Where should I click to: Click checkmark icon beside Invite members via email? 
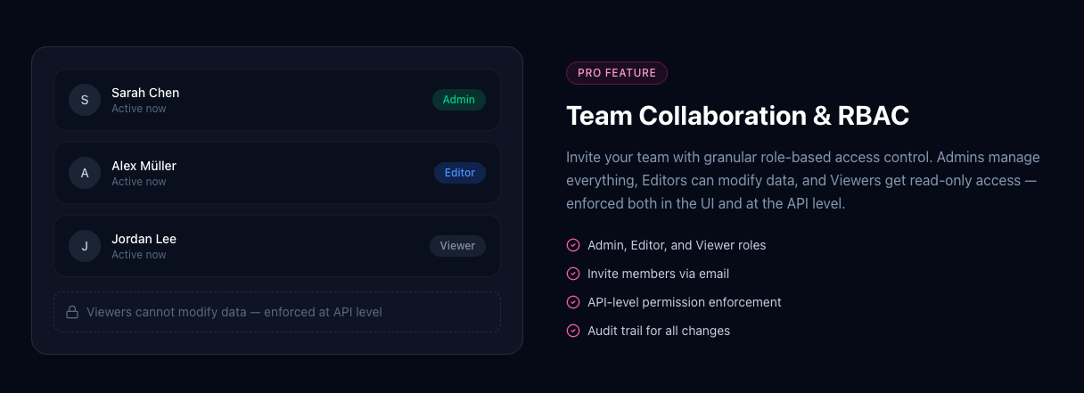click(x=573, y=274)
